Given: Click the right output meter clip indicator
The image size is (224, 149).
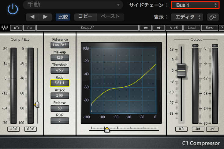Looking at the screenshot, I should 215,46.
